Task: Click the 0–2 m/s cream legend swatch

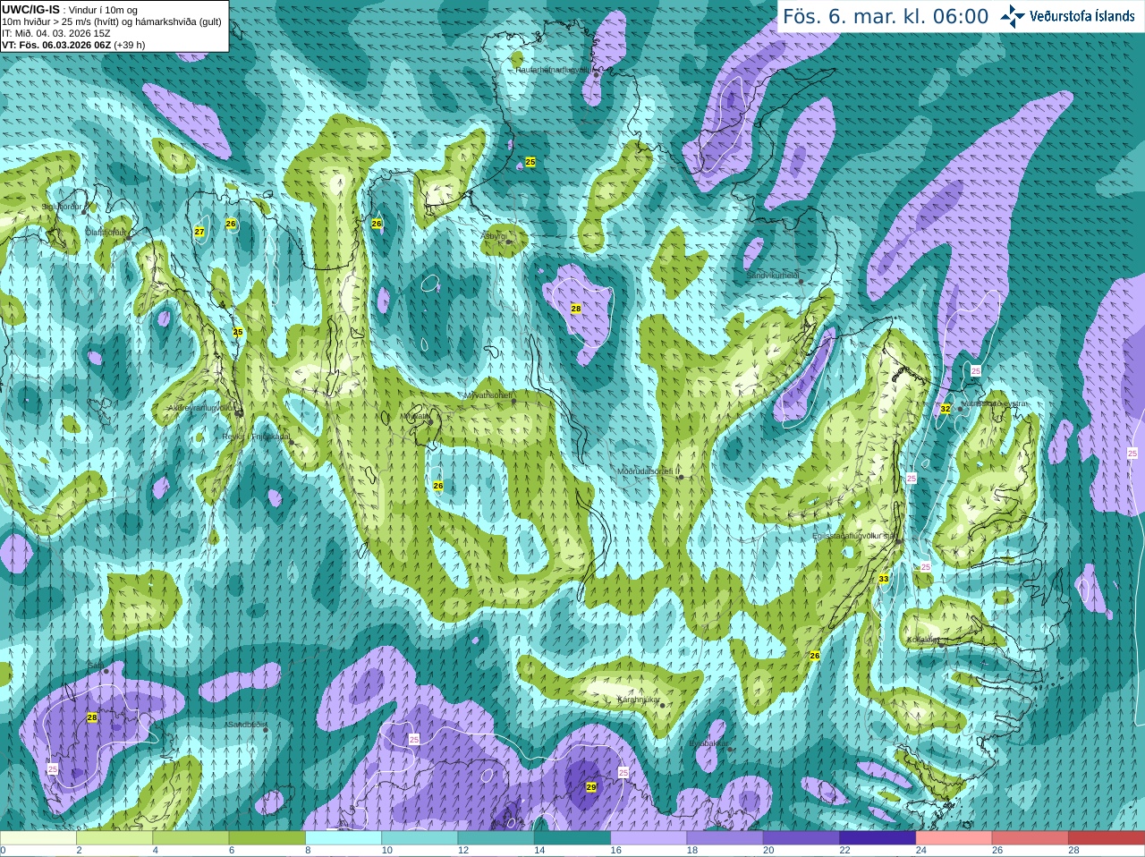Action: click(x=38, y=838)
